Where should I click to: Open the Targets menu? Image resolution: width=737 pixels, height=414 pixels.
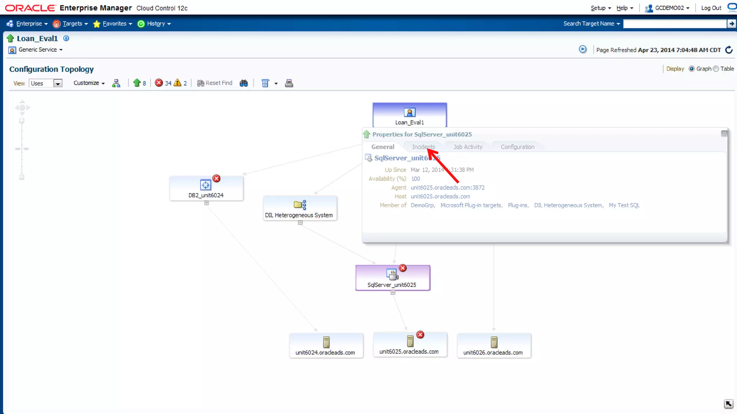coord(71,23)
